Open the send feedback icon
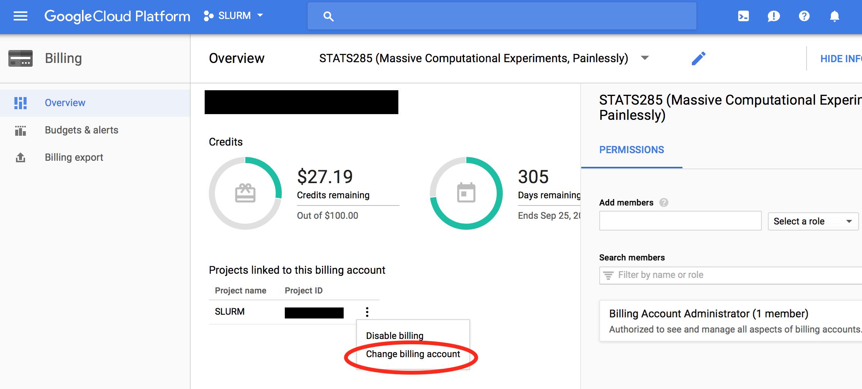Viewport: 862px width, 389px height. pos(774,16)
